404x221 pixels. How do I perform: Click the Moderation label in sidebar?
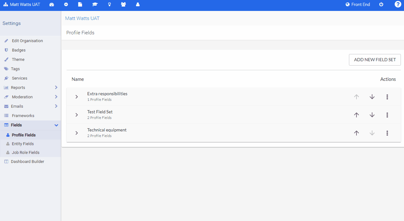click(x=22, y=97)
